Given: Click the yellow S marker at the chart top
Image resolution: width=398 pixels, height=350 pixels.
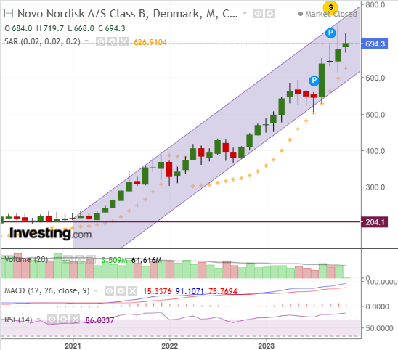Looking at the screenshot, I should (x=330, y=7).
